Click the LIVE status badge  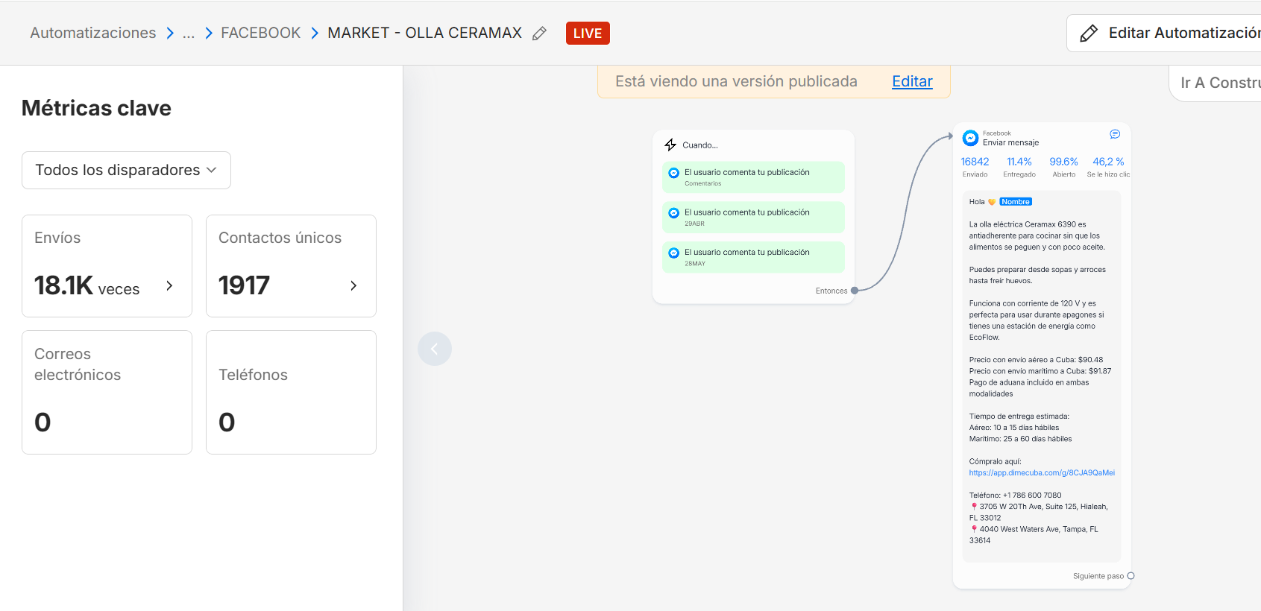pyautogui.click(x=588, y=34)
